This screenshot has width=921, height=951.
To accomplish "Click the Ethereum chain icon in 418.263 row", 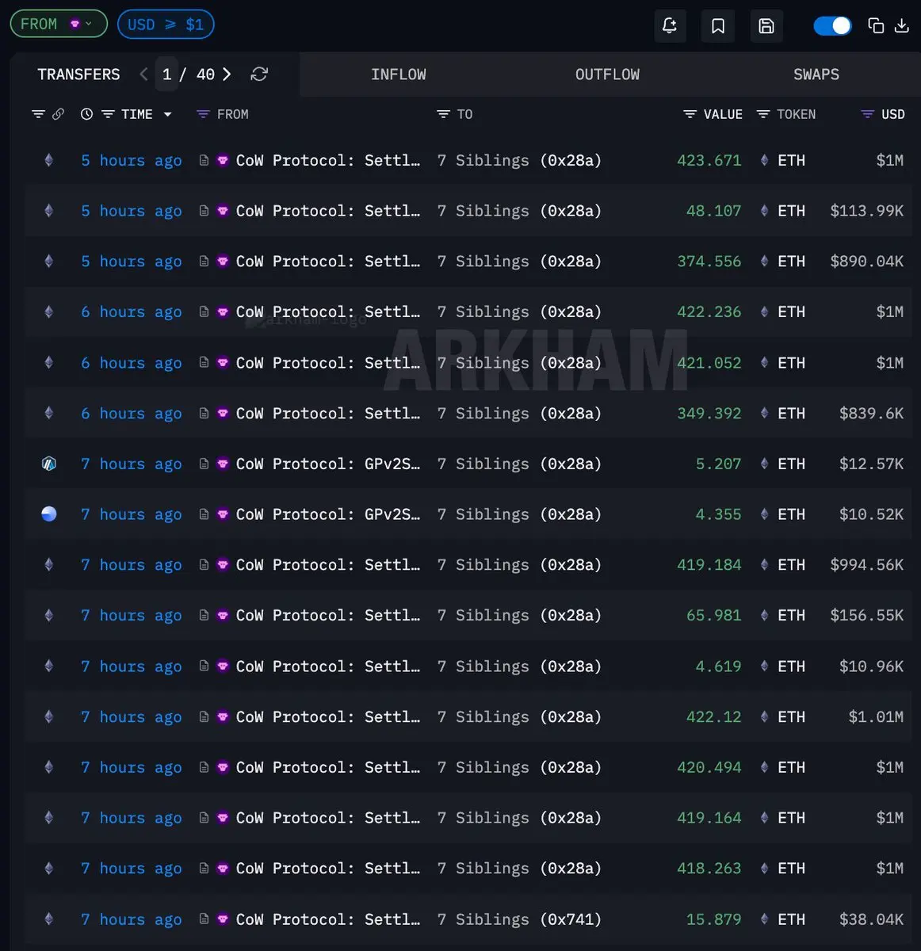I will click(x=49, y=868).
